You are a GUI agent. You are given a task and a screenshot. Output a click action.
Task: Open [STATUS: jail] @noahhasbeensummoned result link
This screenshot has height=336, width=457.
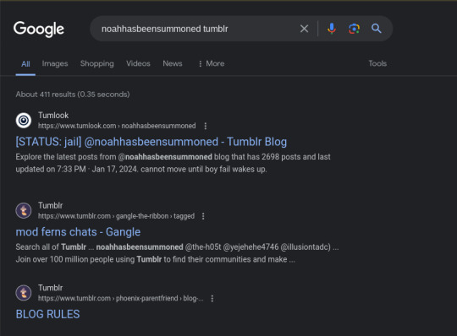151,142
